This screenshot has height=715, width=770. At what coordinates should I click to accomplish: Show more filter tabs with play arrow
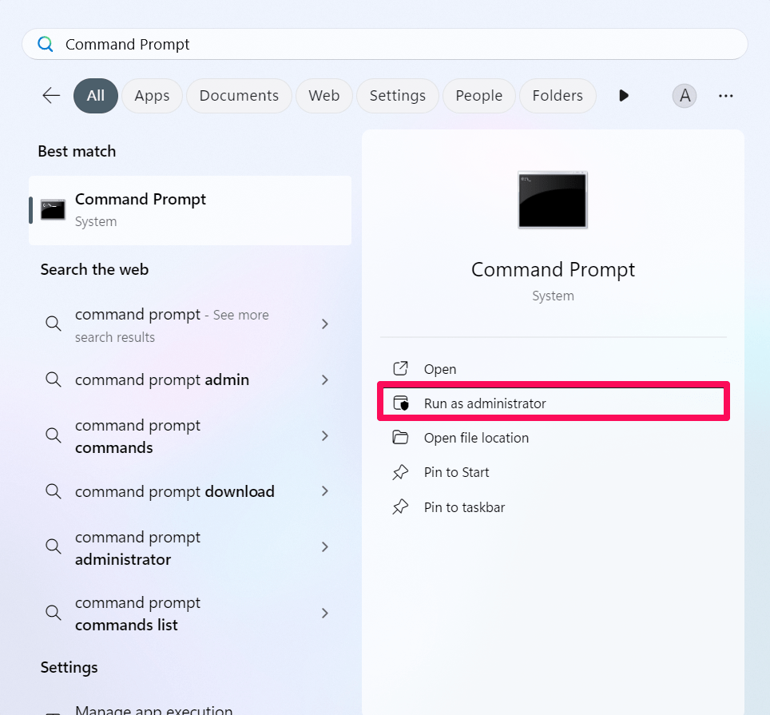click(624, 95)
